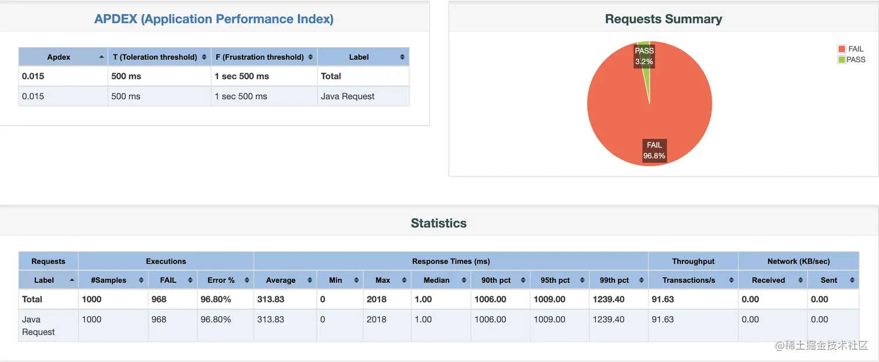Sort APDEX table by Label column

point(363,57)
